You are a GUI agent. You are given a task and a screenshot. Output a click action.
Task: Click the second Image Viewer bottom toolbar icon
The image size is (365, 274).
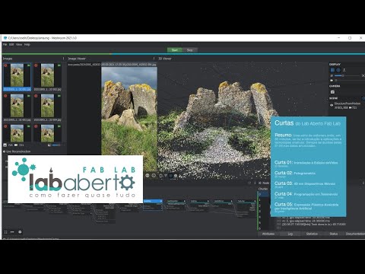click(154, 175)
